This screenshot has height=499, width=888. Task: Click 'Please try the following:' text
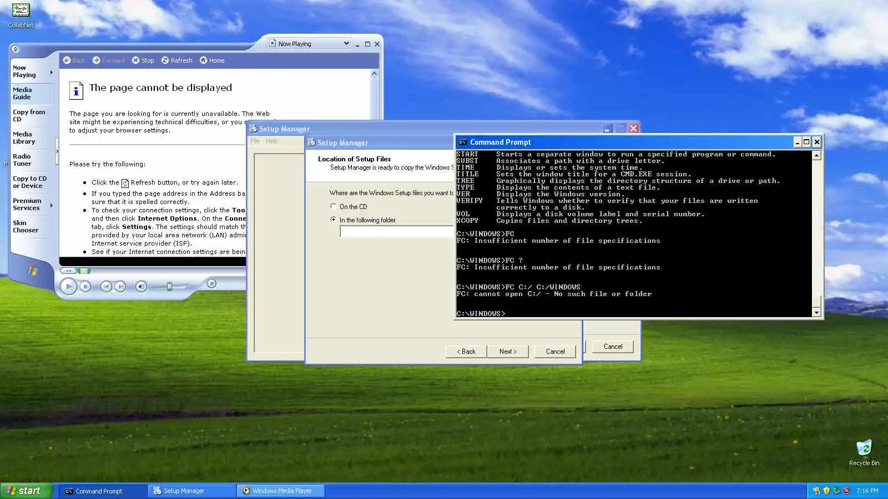pyautogui.click(x=107, y=164)
